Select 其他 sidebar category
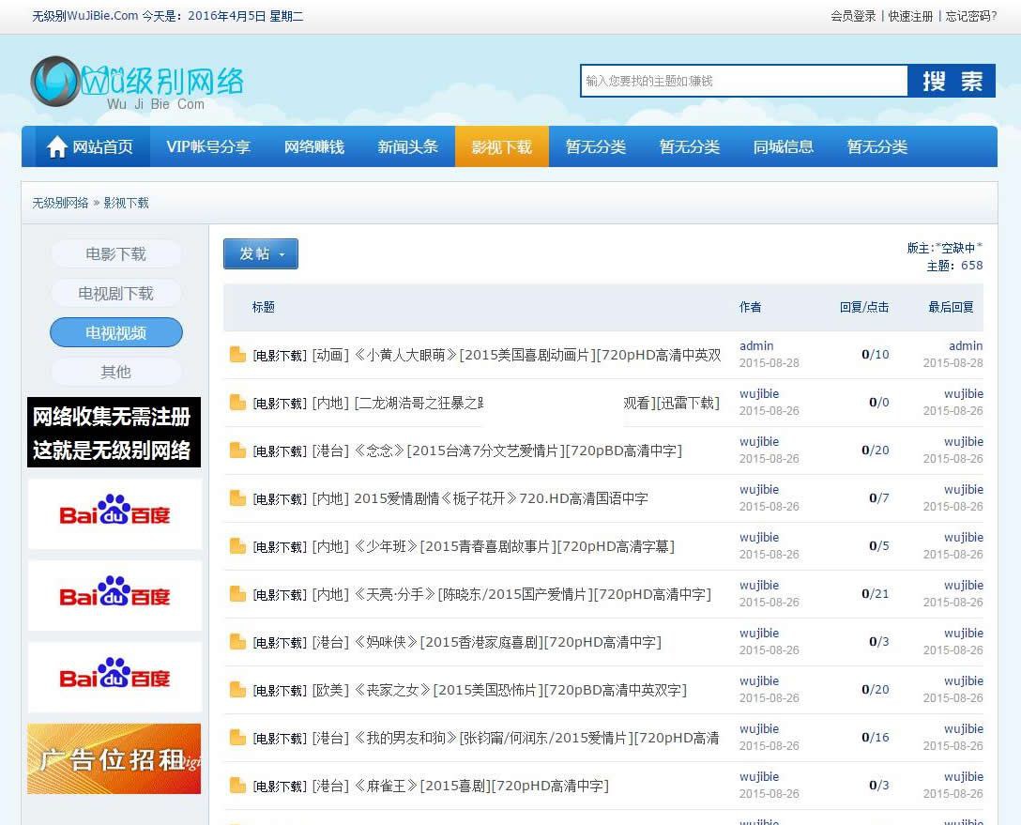The width and height of the screenshot is (1021, 825). [116, 372]
